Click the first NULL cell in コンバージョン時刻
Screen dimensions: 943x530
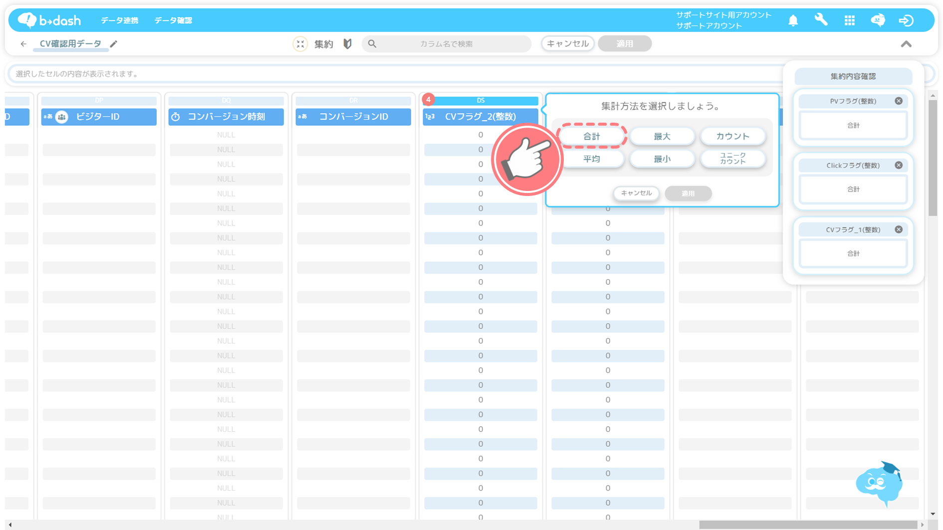click(226, 135)
